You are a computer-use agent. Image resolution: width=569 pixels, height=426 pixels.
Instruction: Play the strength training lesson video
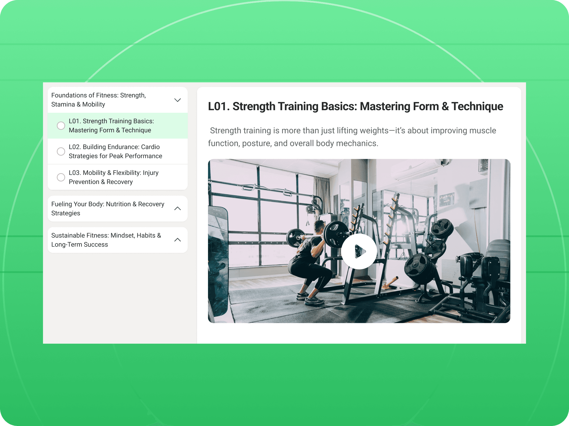pyautogui.click(x=359, y=252)
